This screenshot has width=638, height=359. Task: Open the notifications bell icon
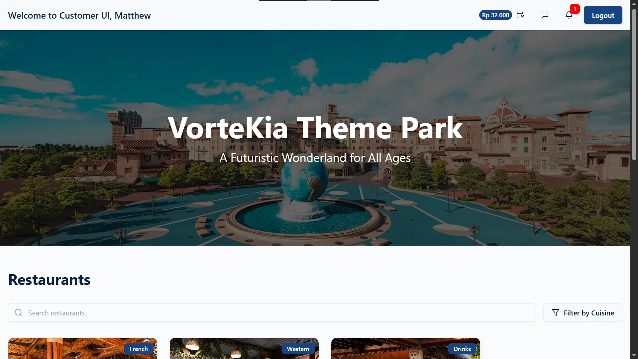tap(569, 15)
